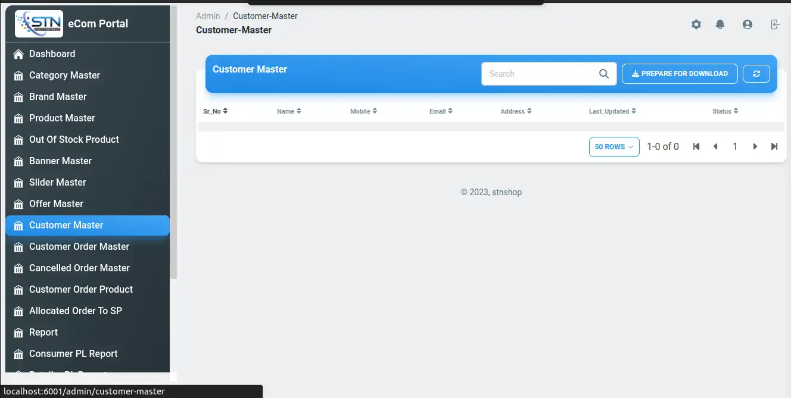791x398 pixels.
Task: Open Product Master in sidebar
Action: (x=62, y=118)
